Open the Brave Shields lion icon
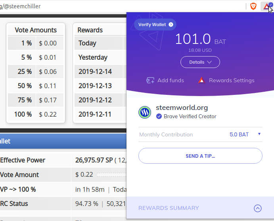The image size is (274, 221). pyautogui.click(x=253, y=6)
